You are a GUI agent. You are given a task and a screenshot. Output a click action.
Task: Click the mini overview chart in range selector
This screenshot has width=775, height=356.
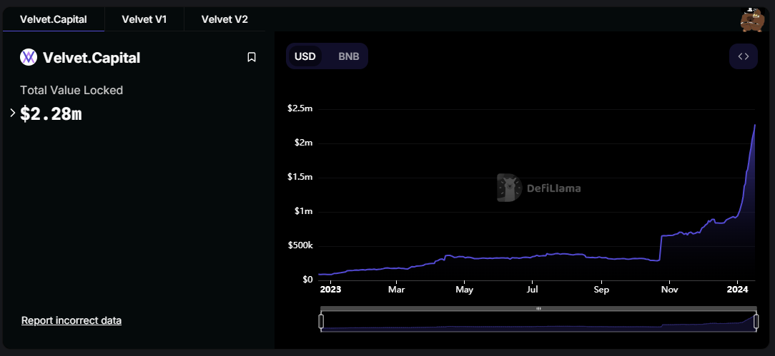539,322
